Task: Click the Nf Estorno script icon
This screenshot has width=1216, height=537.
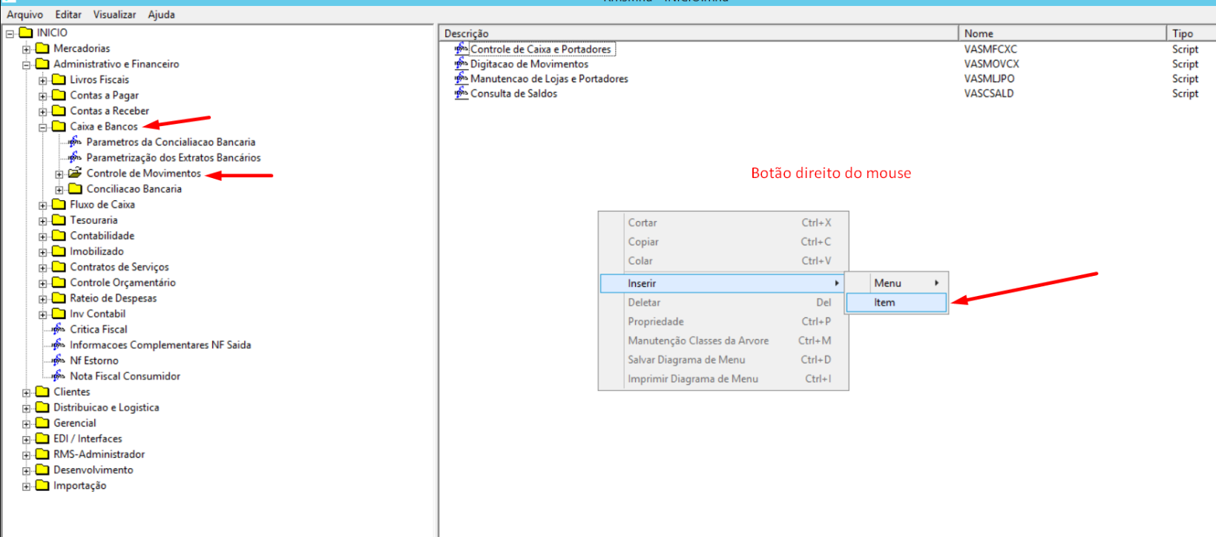Action: coord(59,360)
